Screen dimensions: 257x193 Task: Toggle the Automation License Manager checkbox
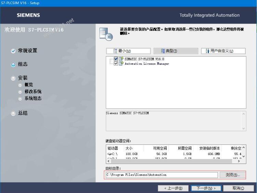tap(116, 63)
